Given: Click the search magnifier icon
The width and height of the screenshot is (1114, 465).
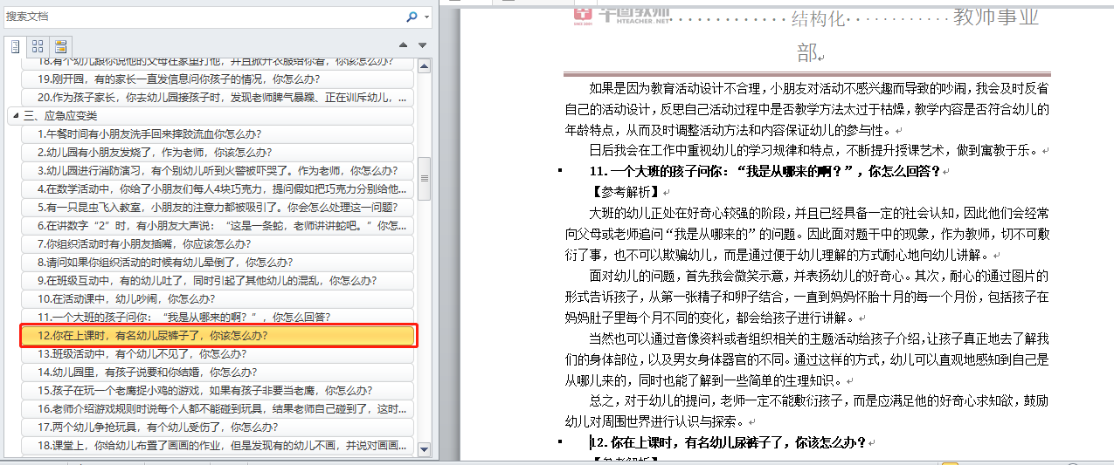Looking at the screenshot, I should [x=412, y=17].
